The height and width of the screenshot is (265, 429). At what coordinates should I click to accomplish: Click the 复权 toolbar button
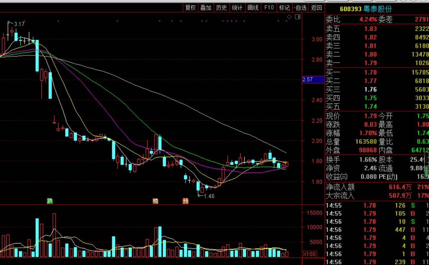coord(190,8)
